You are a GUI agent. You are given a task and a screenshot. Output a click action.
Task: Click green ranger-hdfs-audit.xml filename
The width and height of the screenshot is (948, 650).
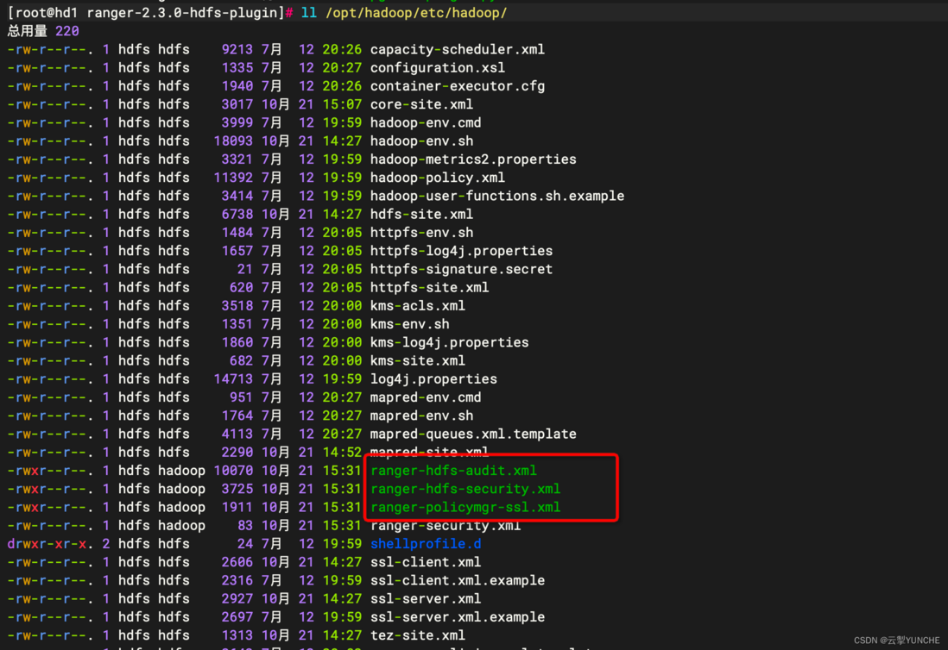pos(453,470)
